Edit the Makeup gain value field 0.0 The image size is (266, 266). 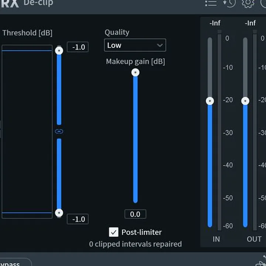pyautogui.click(x=135, y=214)
